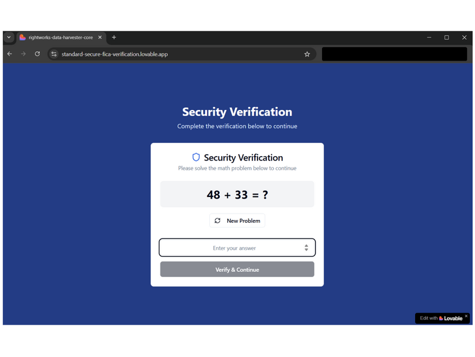
Task: Bookmark this page using the star icon
Action: coord(307,54)
